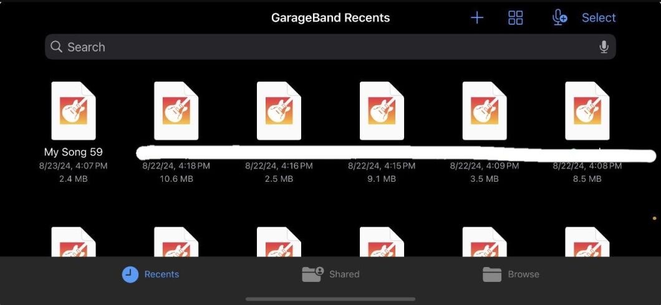661x305 pixels.
Task: Open the 9.1 MB song file
Action: point(382,111)
